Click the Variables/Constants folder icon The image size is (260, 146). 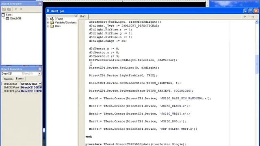click(52, 23)
